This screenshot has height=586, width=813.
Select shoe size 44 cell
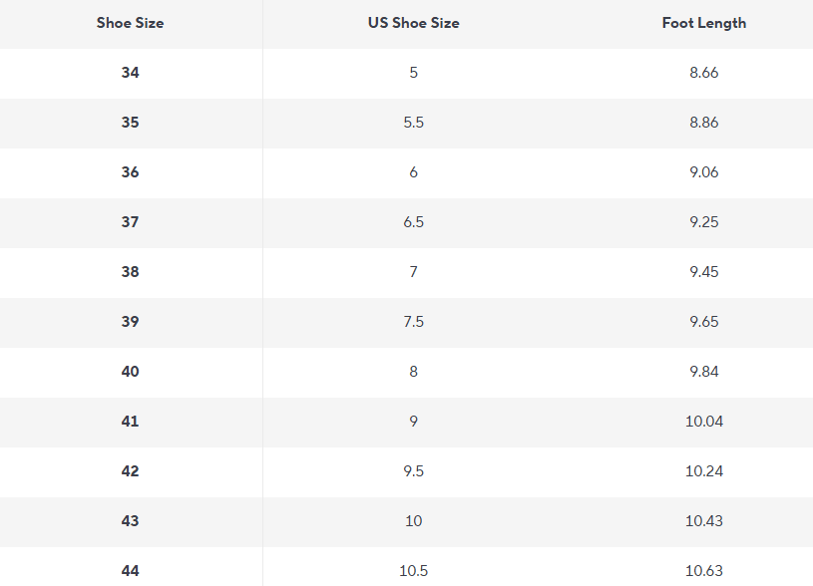point(130,570)
